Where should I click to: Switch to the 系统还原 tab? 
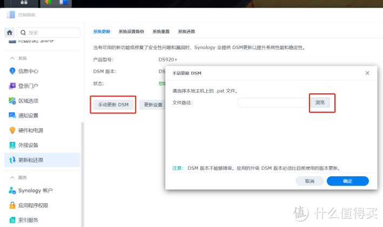pos(186,31)
